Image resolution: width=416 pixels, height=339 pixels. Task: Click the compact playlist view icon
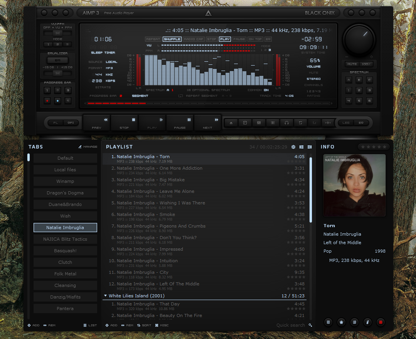(x=309, y=147)
